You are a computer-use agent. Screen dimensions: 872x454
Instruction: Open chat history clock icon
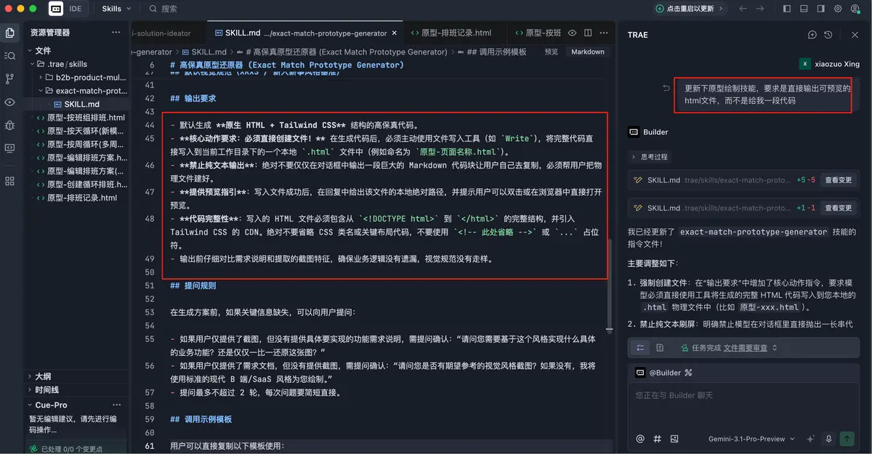828,35
